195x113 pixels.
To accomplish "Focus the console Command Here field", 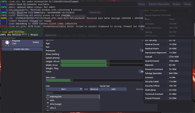I will [x=97, y=38].
